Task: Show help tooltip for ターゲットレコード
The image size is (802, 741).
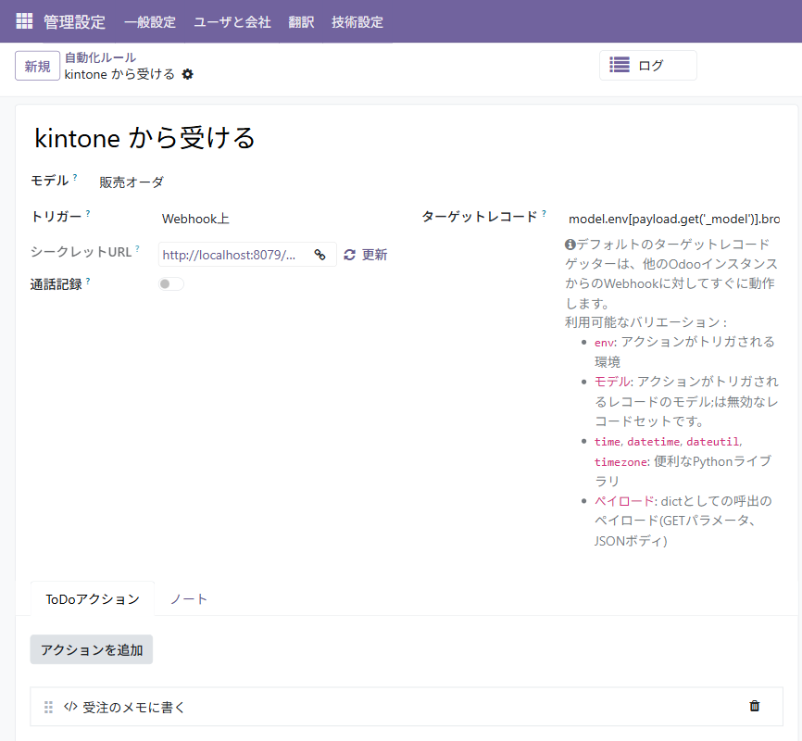Action: tap(544, 213)
